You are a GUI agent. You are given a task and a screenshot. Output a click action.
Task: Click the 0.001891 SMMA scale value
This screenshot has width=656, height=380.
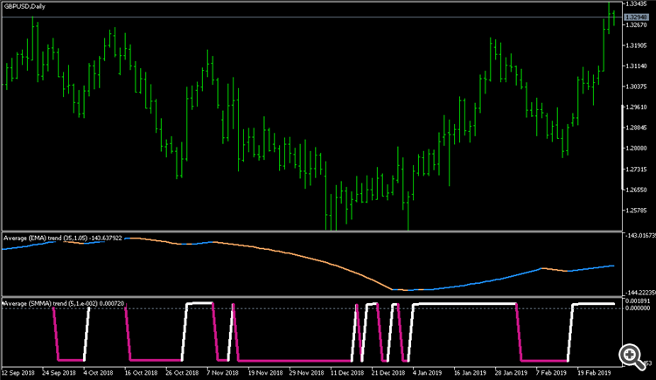[638, 301]
